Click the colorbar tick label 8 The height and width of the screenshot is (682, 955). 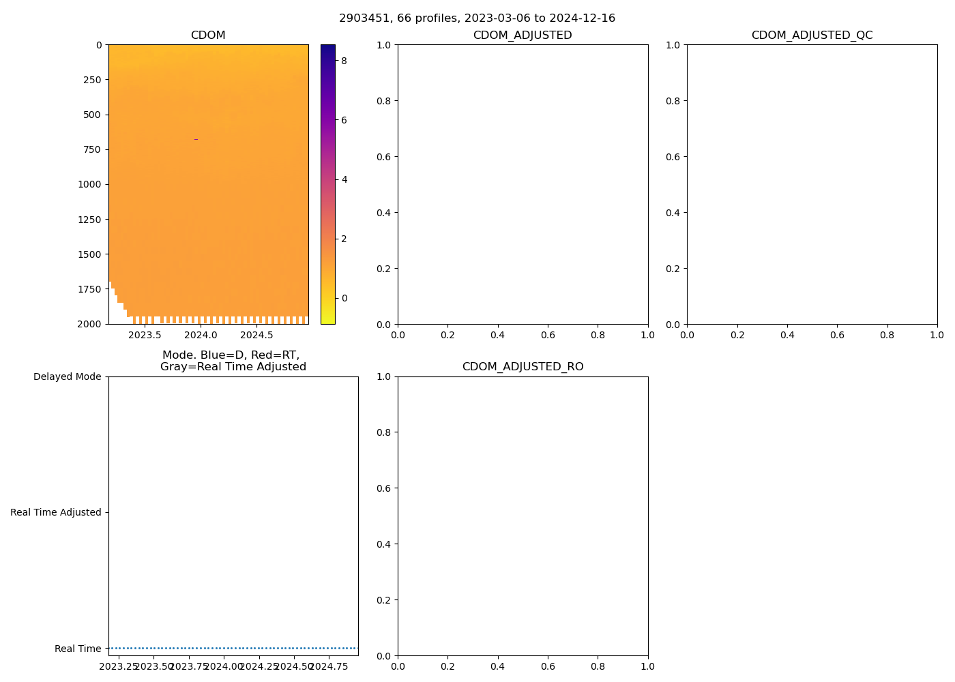tap(344, 61)
